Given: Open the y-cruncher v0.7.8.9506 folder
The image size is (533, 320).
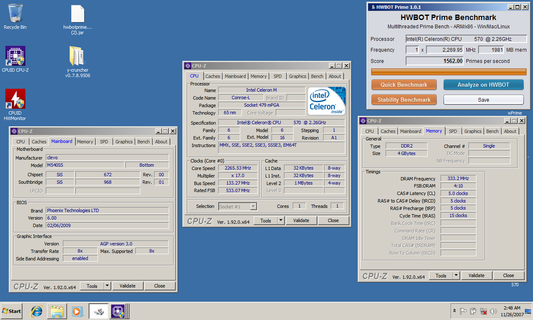Looking at the screenshot, I should (77, 61).
